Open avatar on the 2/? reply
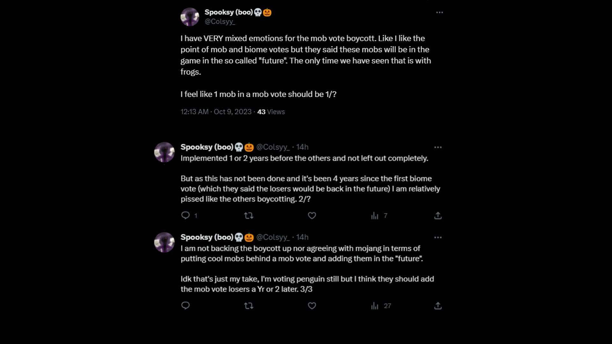Screen dimensions: 612x344 point(164,152)
